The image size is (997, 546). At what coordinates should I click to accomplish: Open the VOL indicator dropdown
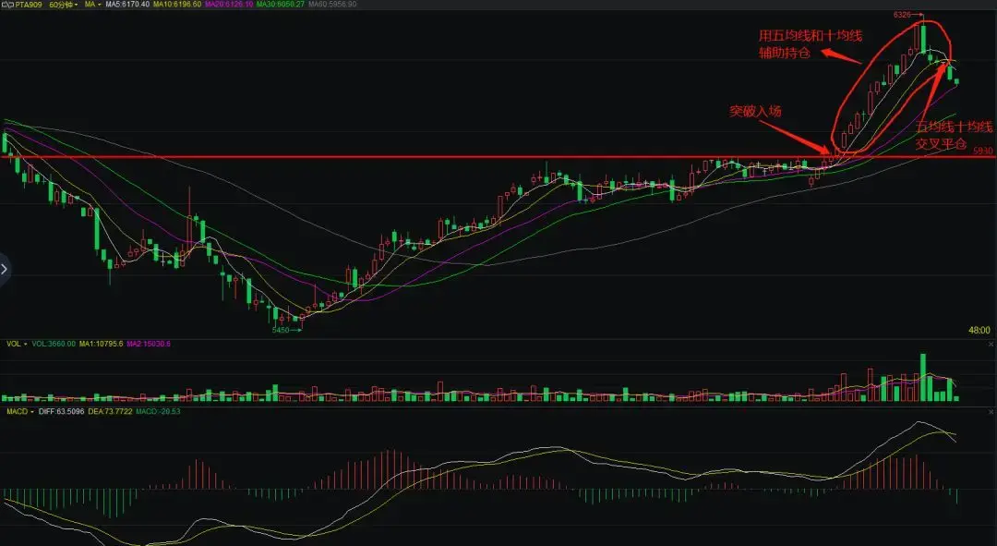18,344
